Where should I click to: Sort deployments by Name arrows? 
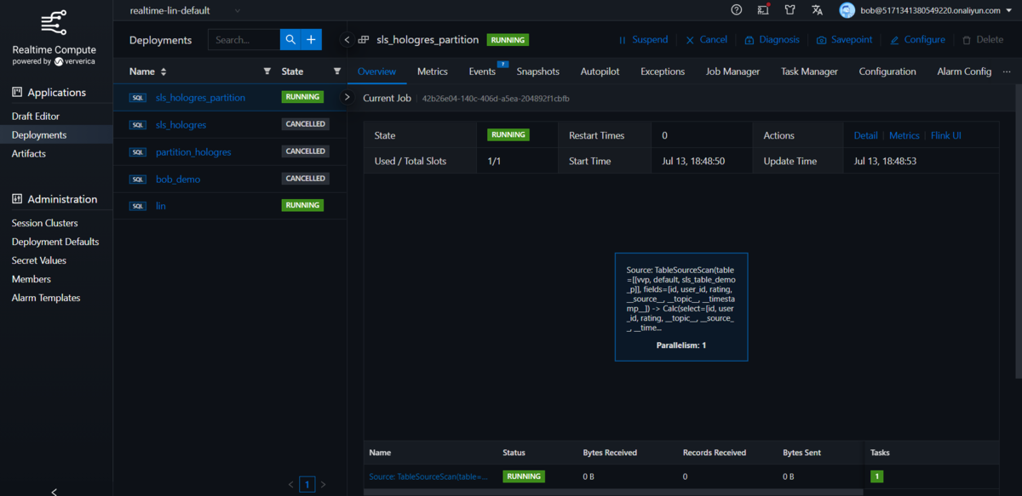tap(164, 71)
